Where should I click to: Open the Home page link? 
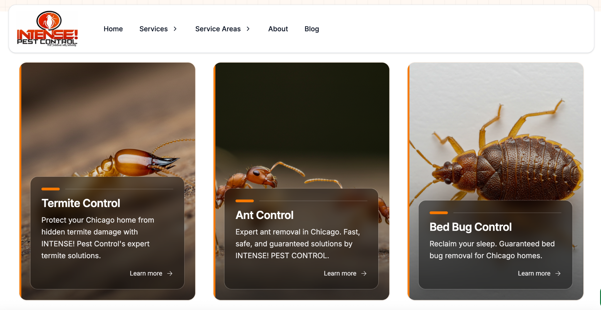[113, 29]
